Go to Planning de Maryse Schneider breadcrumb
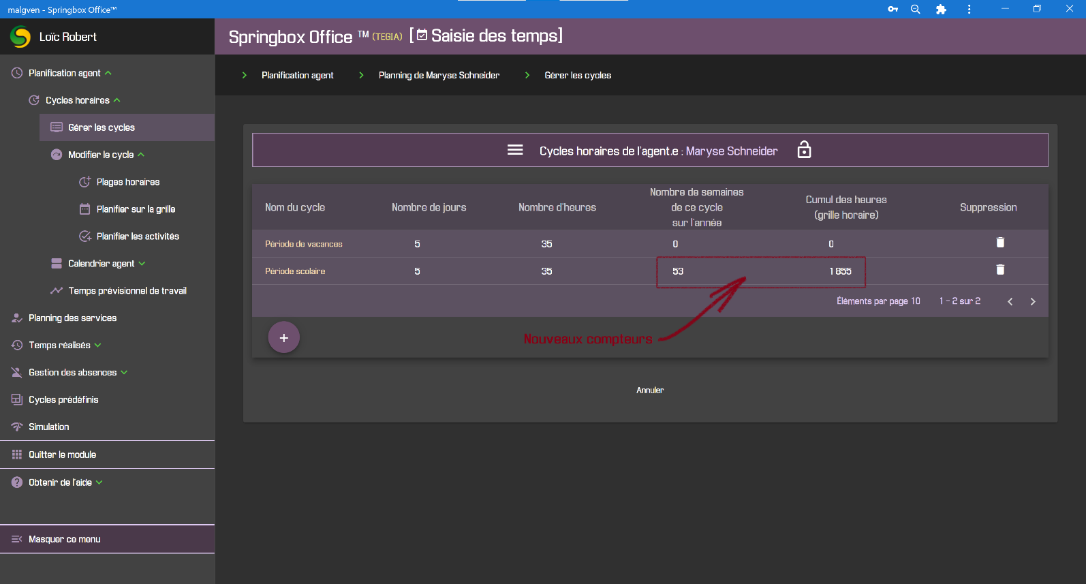 coord(439,76)
